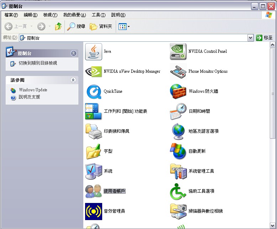
Task: Click the scrollbar down arrow
Action: [272, 225]
